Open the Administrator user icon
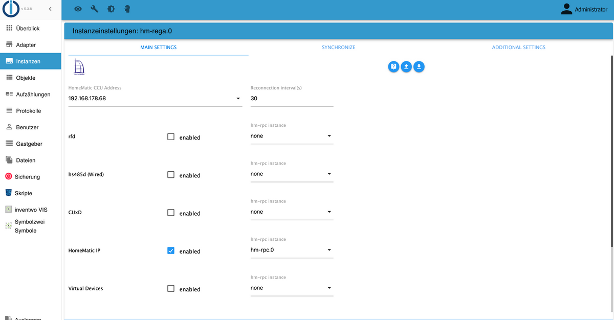This screenshot has width=614, height=320. click(x=566, y=9)
